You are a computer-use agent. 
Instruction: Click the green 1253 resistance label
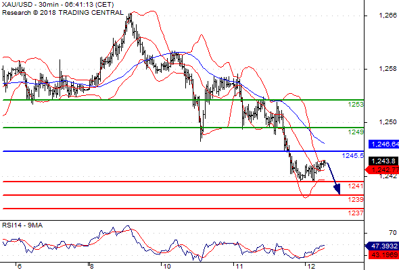(x=356, y=105)
